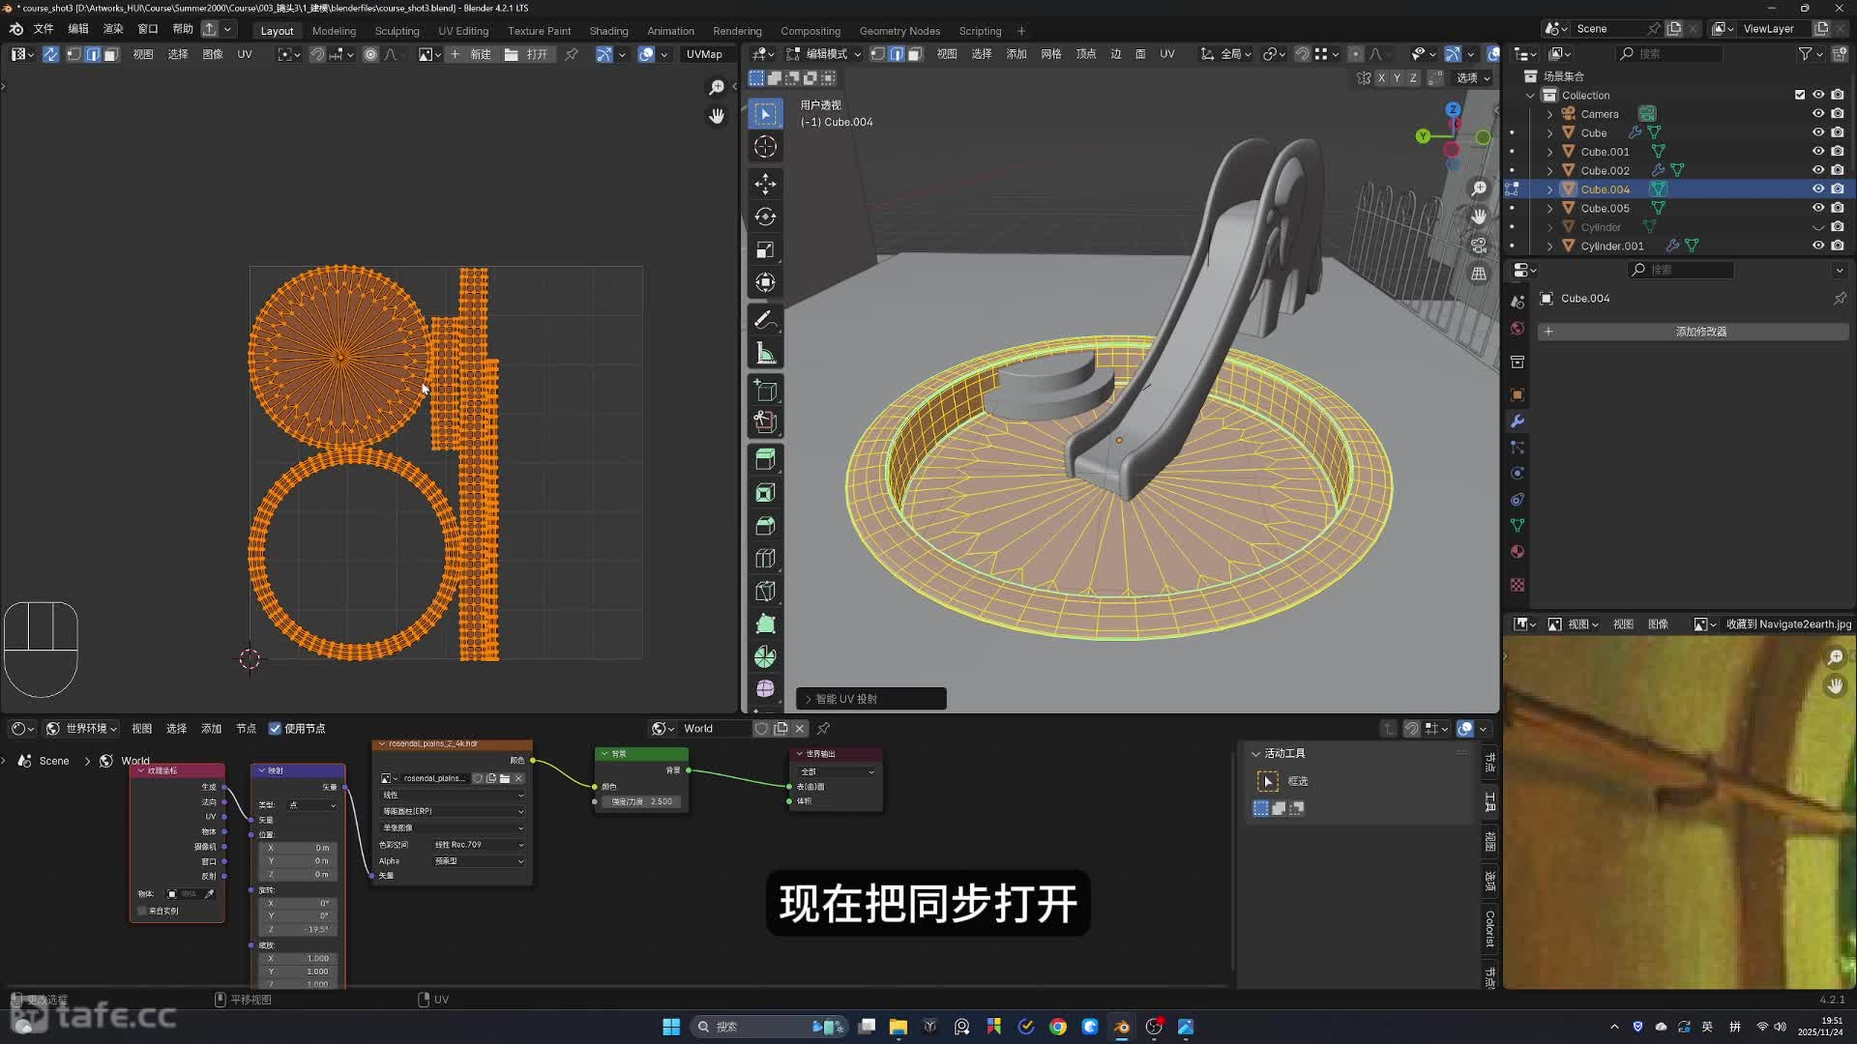Select the Loop Cut tool
This screenshot has height=1044, width=1857.
tap(765, 558)
